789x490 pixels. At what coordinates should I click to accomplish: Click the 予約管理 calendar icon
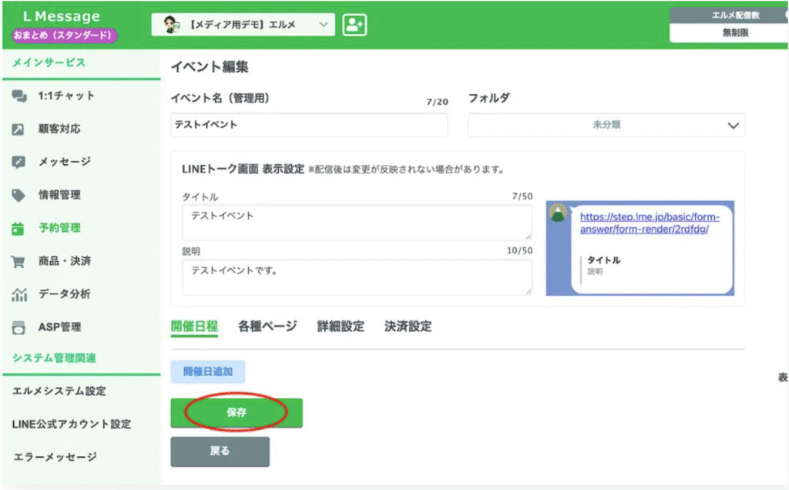tap(18, 228)
